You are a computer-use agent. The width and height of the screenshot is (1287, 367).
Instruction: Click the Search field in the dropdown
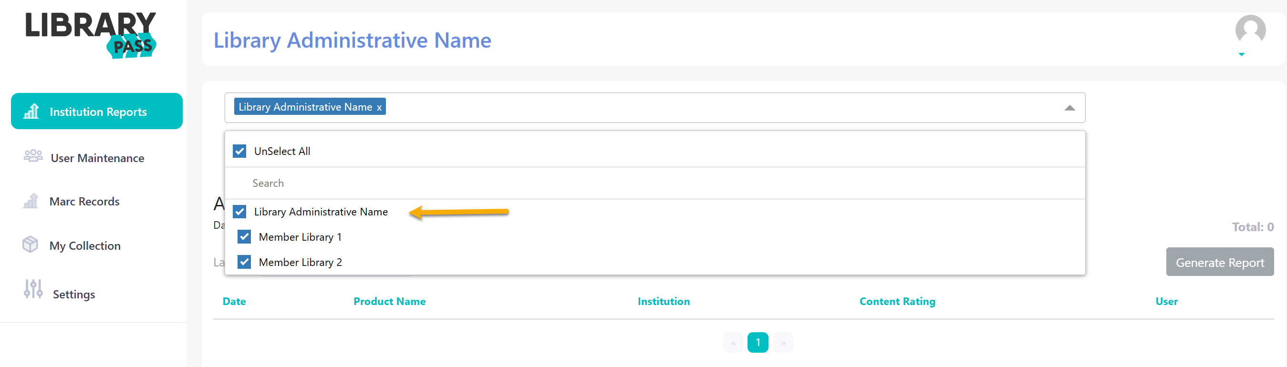point(654,183)
